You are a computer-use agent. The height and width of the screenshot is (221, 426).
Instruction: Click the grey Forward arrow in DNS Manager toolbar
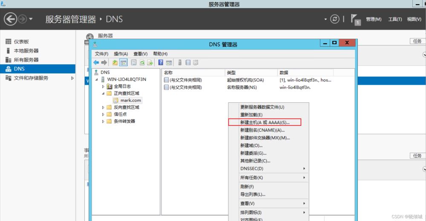tap(104, 62)
